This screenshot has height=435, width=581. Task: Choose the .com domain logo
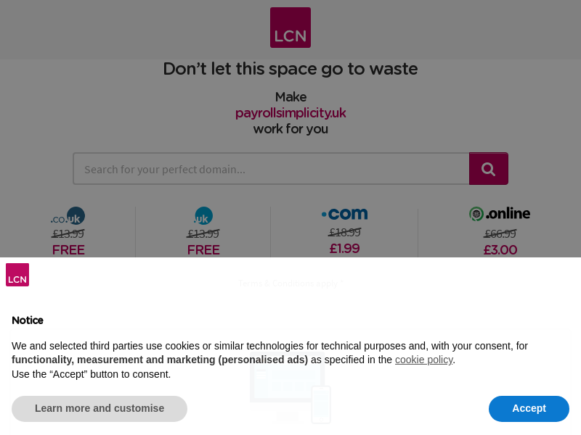coord(344,214)
